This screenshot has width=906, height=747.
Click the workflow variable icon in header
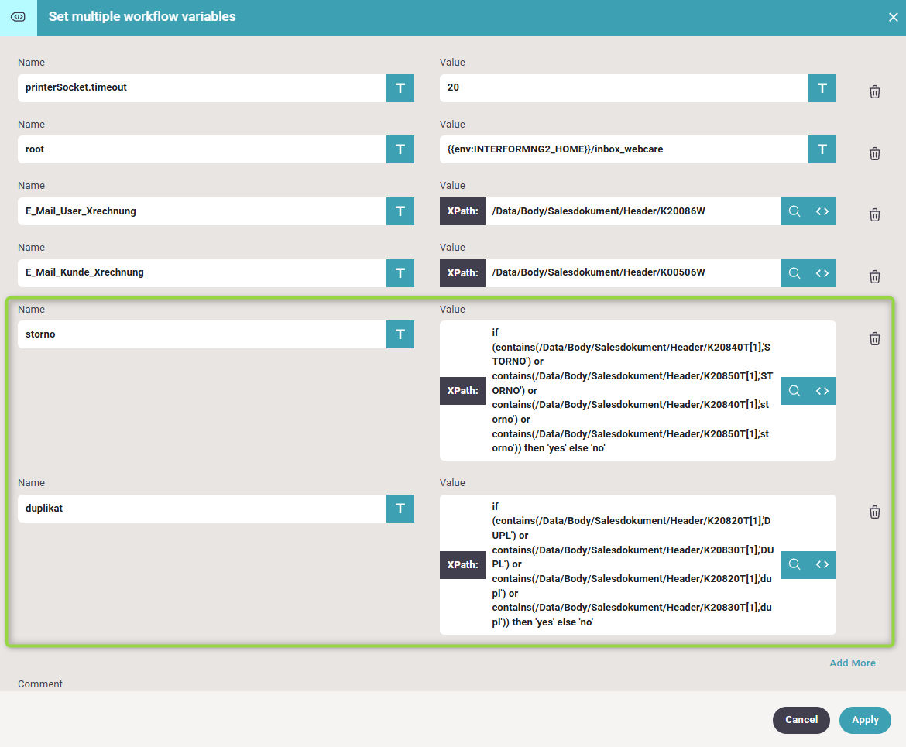[x=19, y=17]
